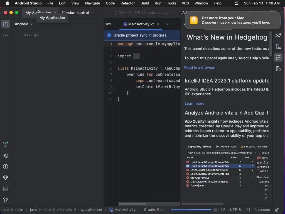Click the date and time in the menu bar
This screenshot has height=214, width=285.
point(262,3)
